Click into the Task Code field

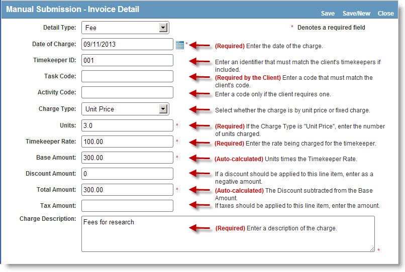coord(127,77)
